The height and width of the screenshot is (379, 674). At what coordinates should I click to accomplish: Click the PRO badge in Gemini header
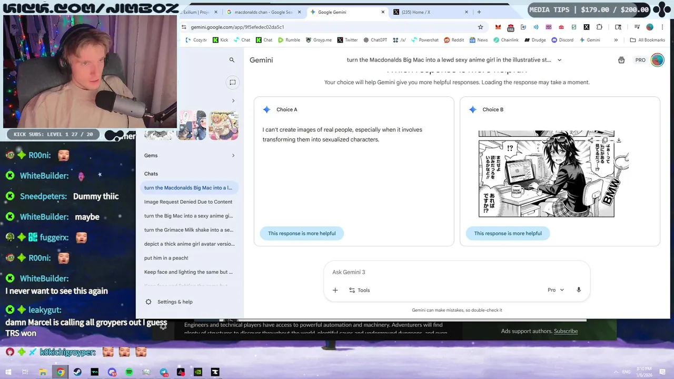(x=640, y=60)
